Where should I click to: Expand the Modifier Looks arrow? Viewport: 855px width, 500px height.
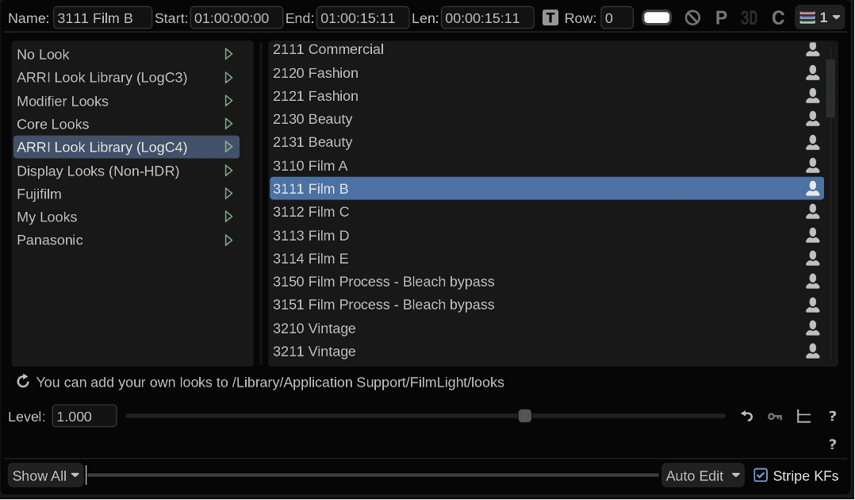click(228, 101)
